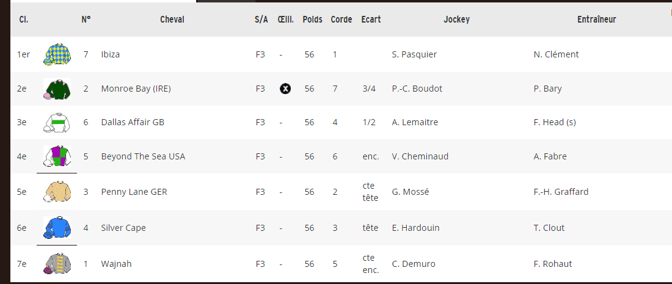Viewport: 672px width, 284px height.
Task: Click Dallas Affair's white-green silk icon
Action: point(57,123)
